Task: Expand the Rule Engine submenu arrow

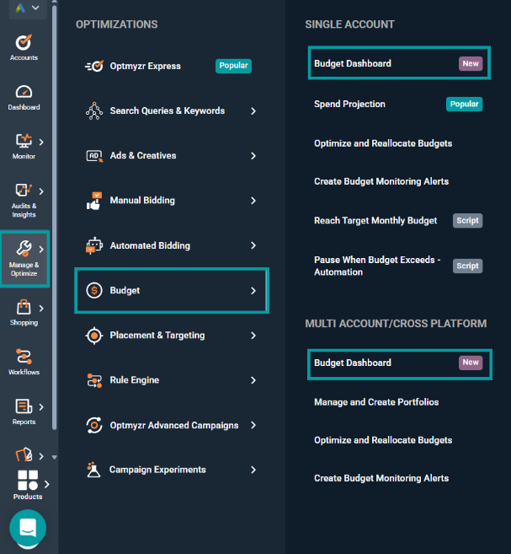Action: pos(253,380)
